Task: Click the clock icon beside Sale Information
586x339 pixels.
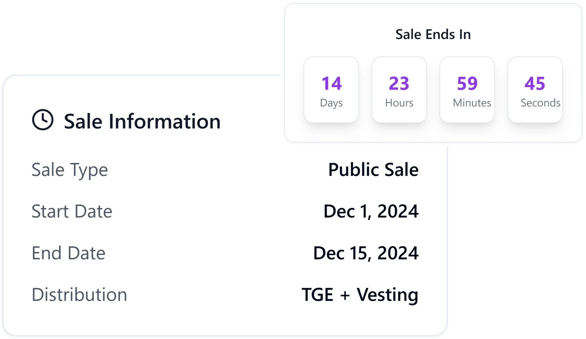Action: click(42, 121)
